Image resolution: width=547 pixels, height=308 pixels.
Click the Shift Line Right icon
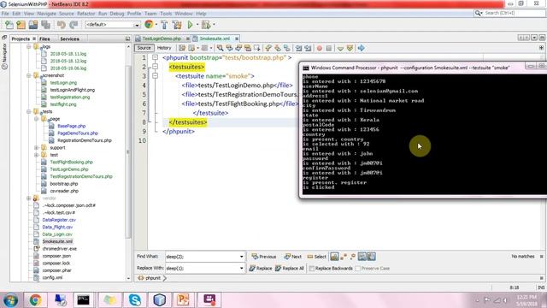click(308, 48)
